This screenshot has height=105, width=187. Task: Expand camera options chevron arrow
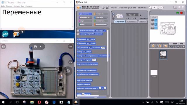coord(40,47)
